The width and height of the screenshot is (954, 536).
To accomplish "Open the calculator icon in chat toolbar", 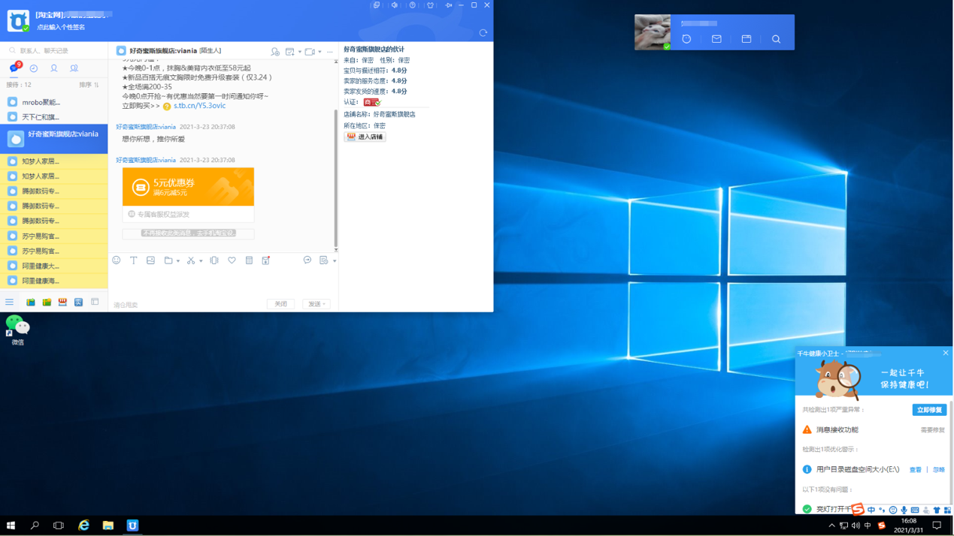I will coord(249,260).
